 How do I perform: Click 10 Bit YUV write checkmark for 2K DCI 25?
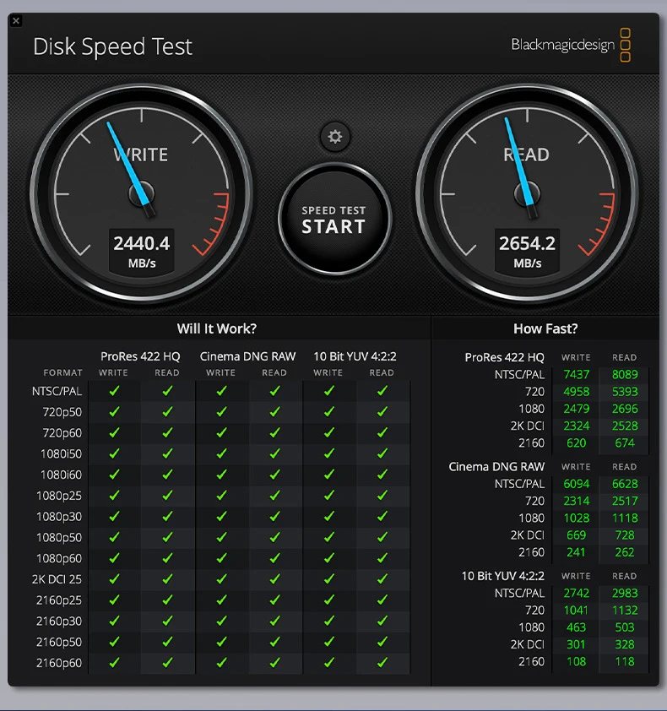pos(328,578)
